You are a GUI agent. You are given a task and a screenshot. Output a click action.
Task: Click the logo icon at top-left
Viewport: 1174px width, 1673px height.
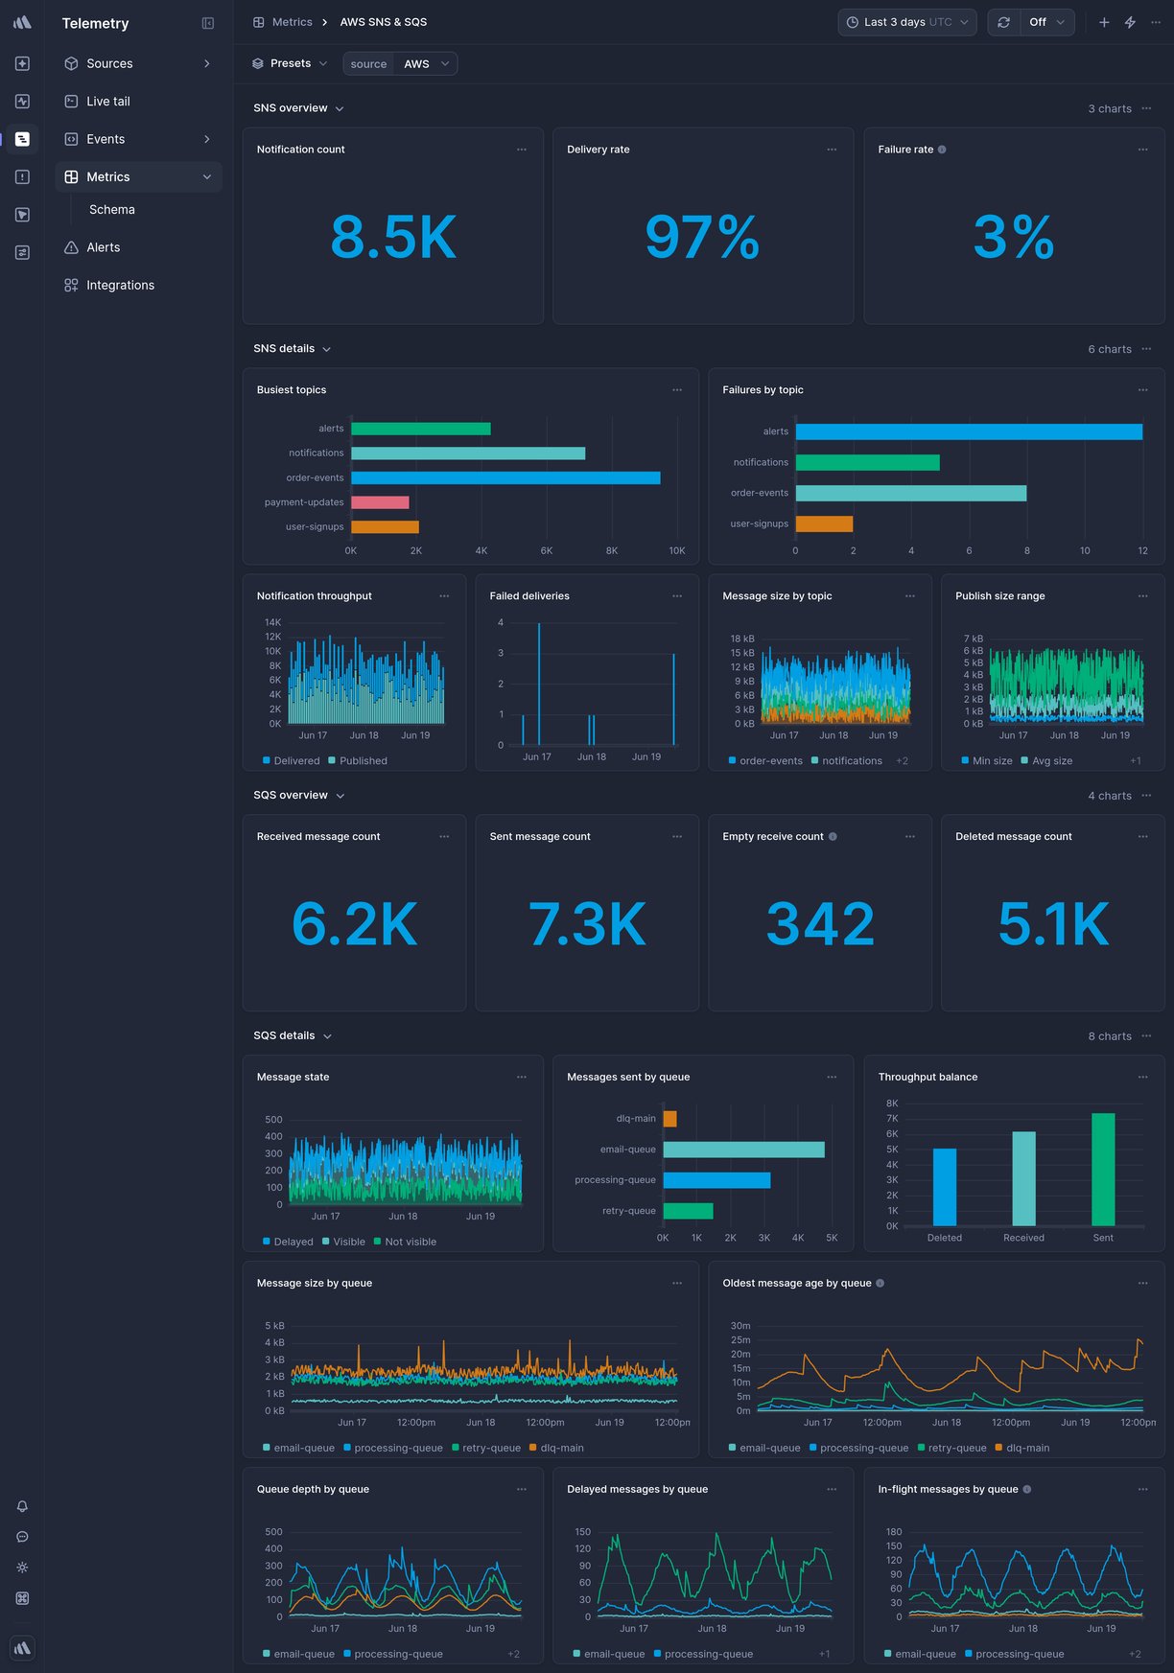(x=22, y=22)
